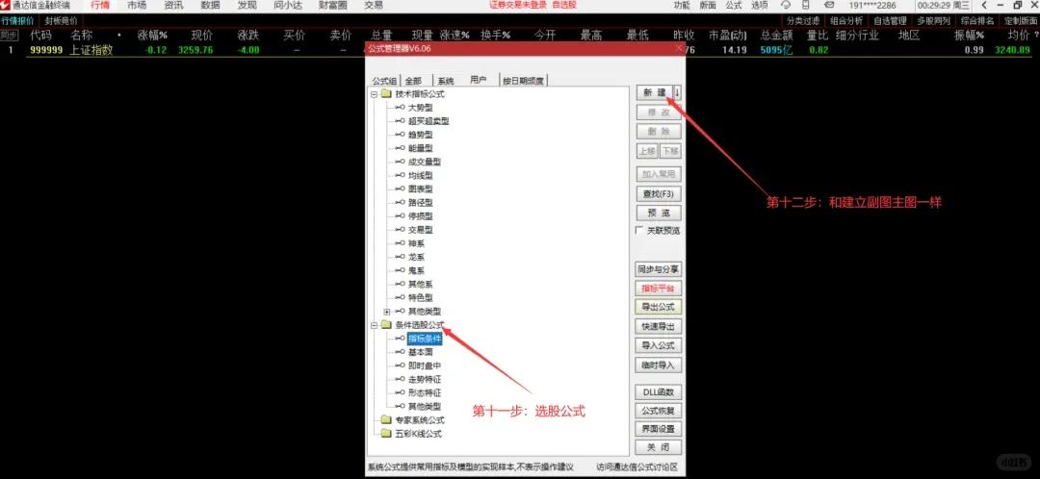Click the 预览 button
The height and width of the screenshot is (479, 1040).
(x=659, y=213)
